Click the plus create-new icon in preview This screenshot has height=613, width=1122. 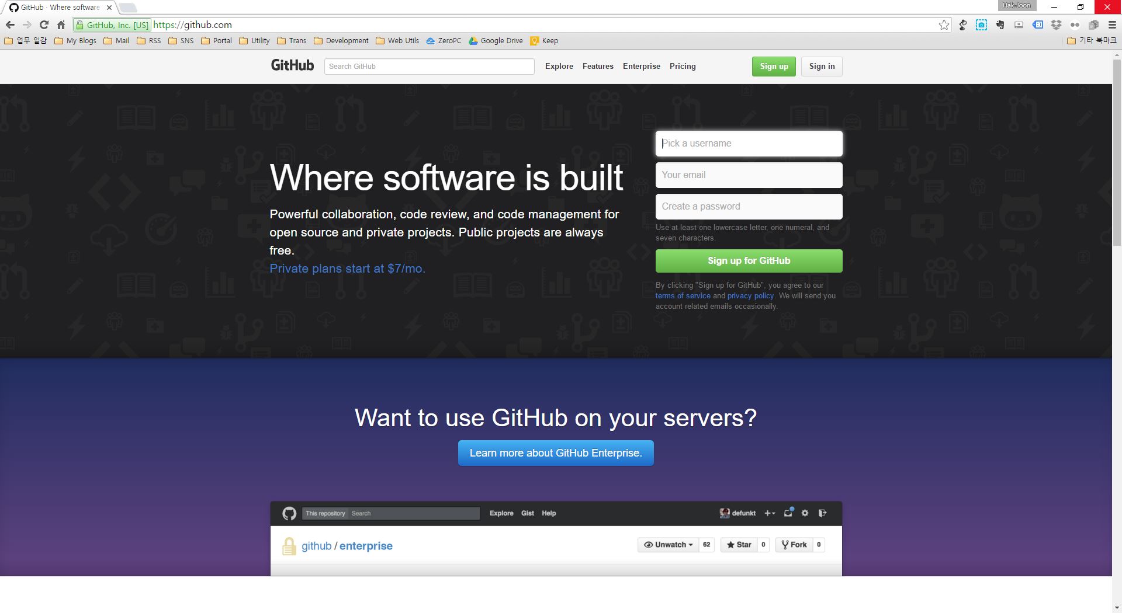coord(770,513)
